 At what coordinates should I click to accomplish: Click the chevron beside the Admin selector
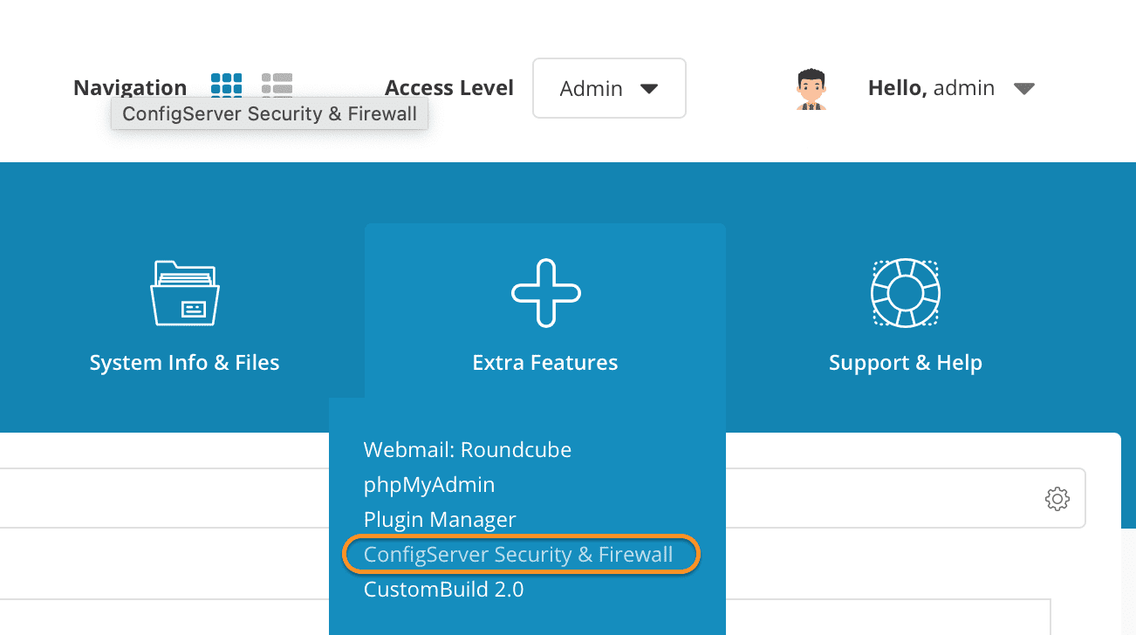649,87
